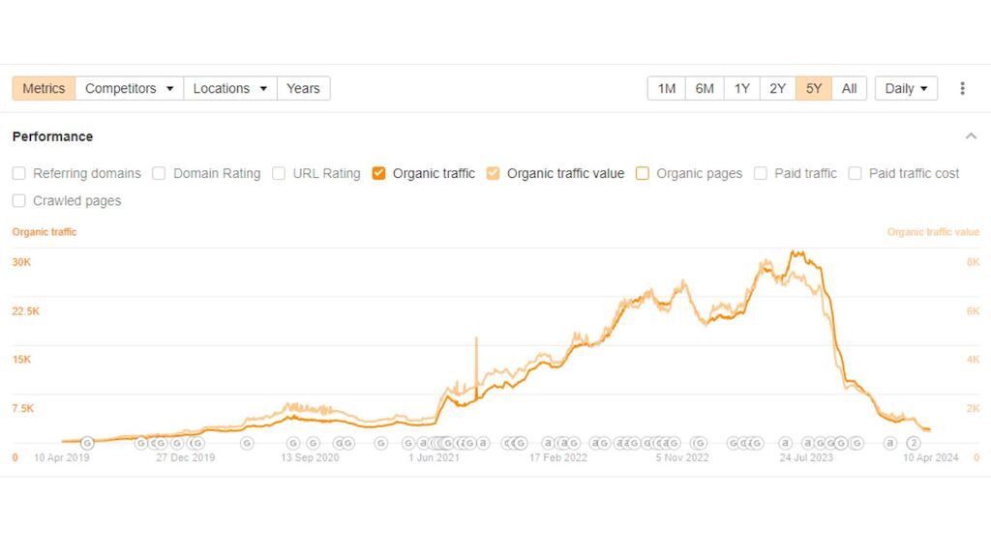
Task: Click the first Google update marker on the timeline
Action: pyautogui.click(x=86, y=443)
